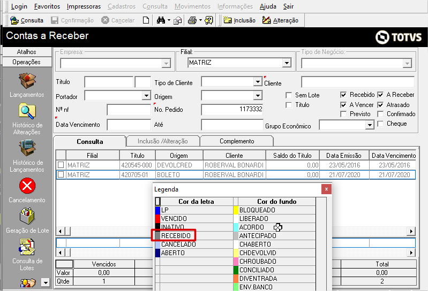This screenshot has width=428, height=291.
Task: Click into the Titulo number field
Action: pos(109,82)
